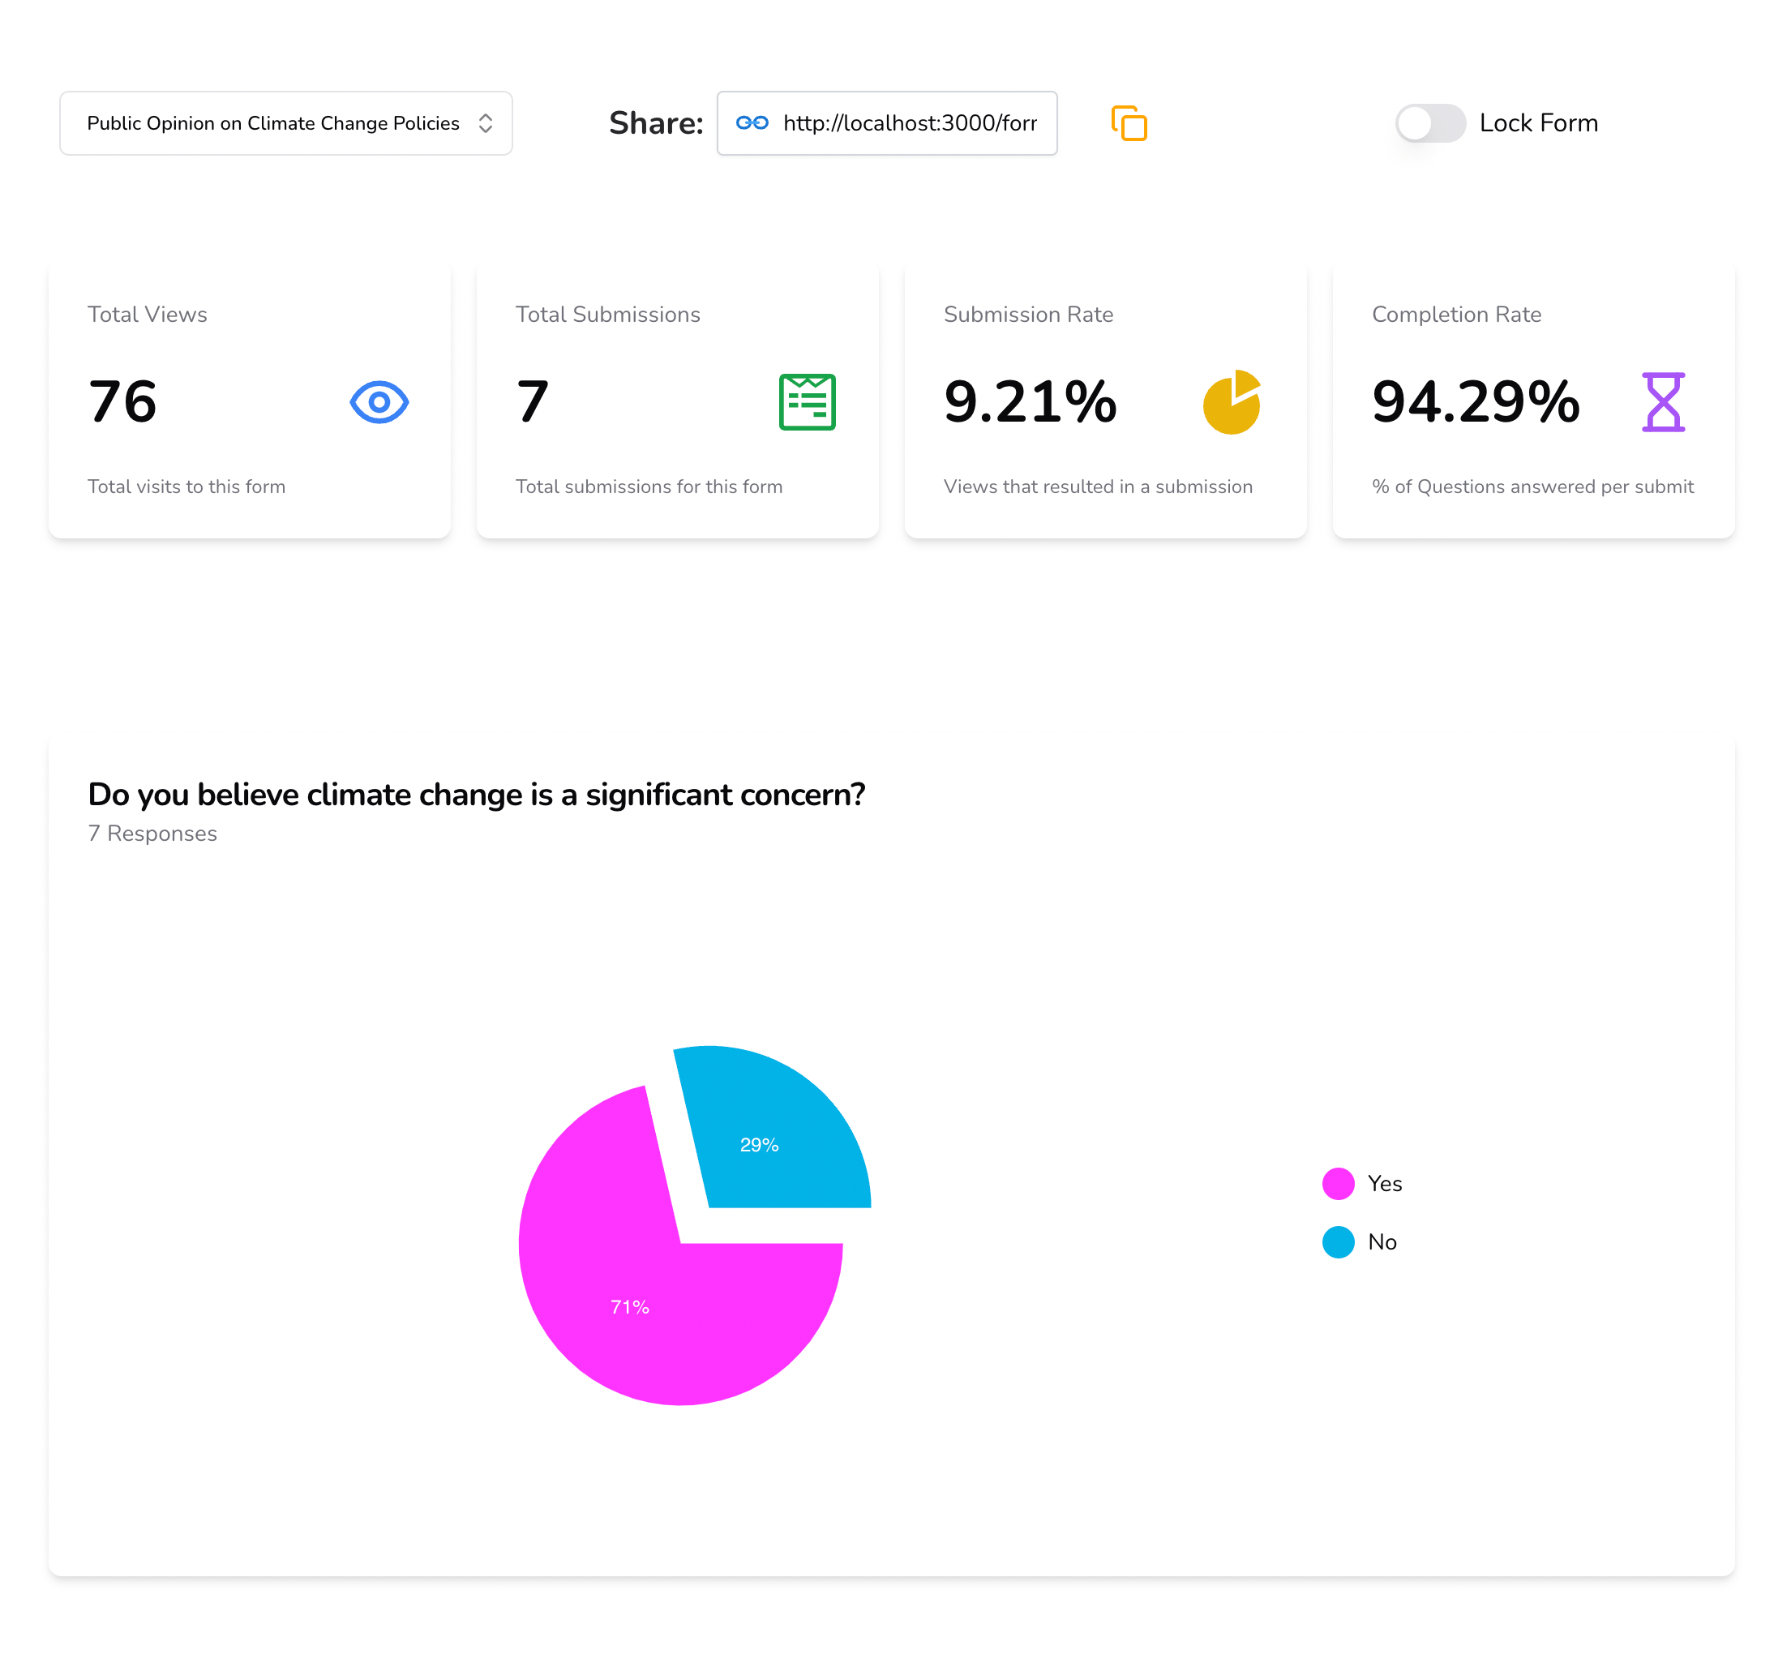The image size is (1774, 1659).
Task: Expand the form selector dropdown
Action: point(486,123)
